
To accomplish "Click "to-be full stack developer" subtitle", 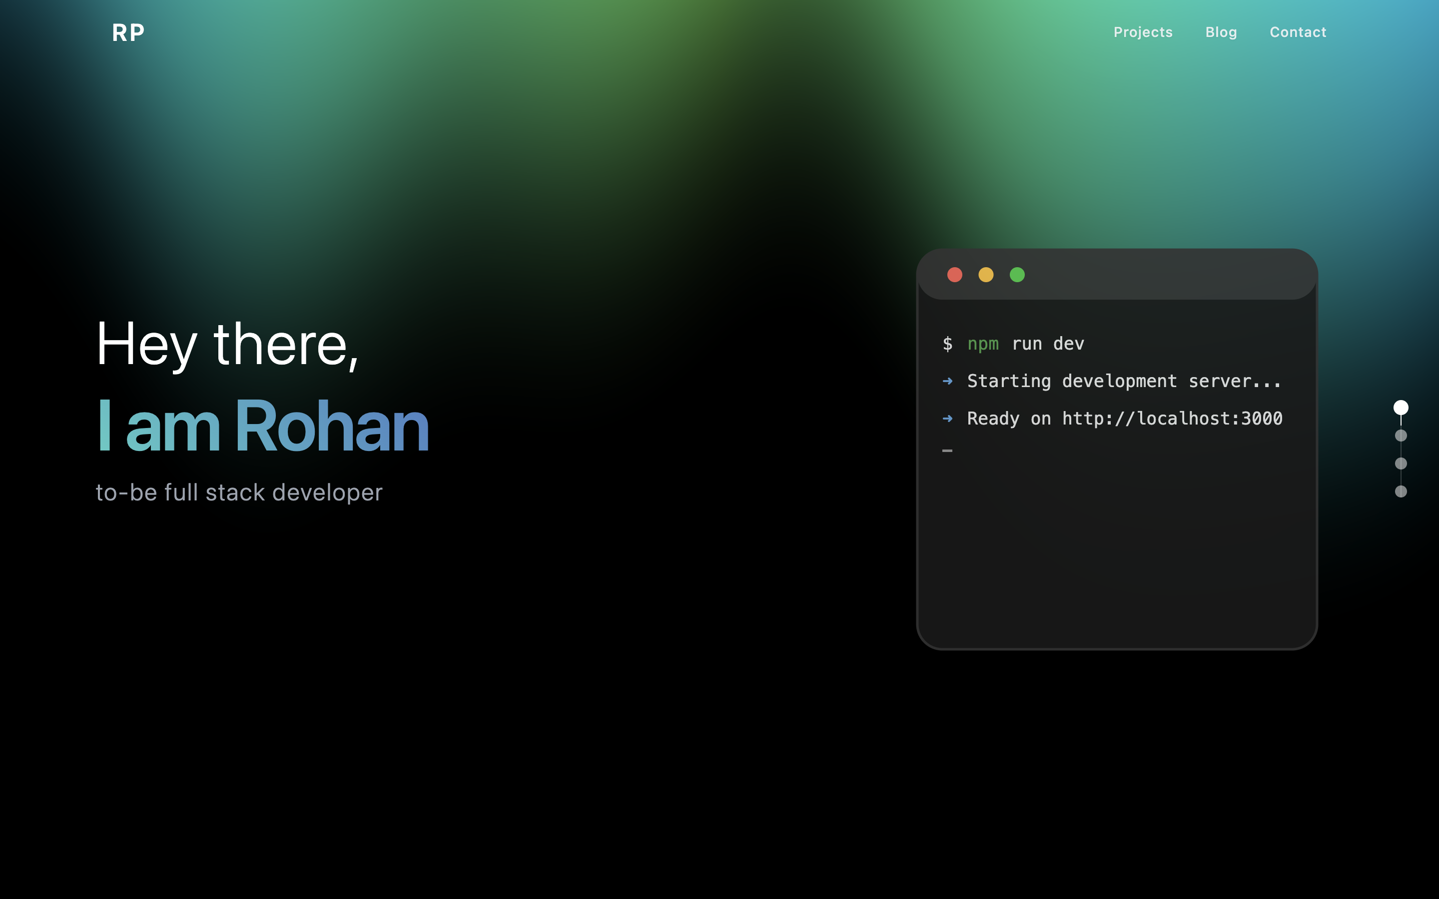I will click(x=239, y=493).
